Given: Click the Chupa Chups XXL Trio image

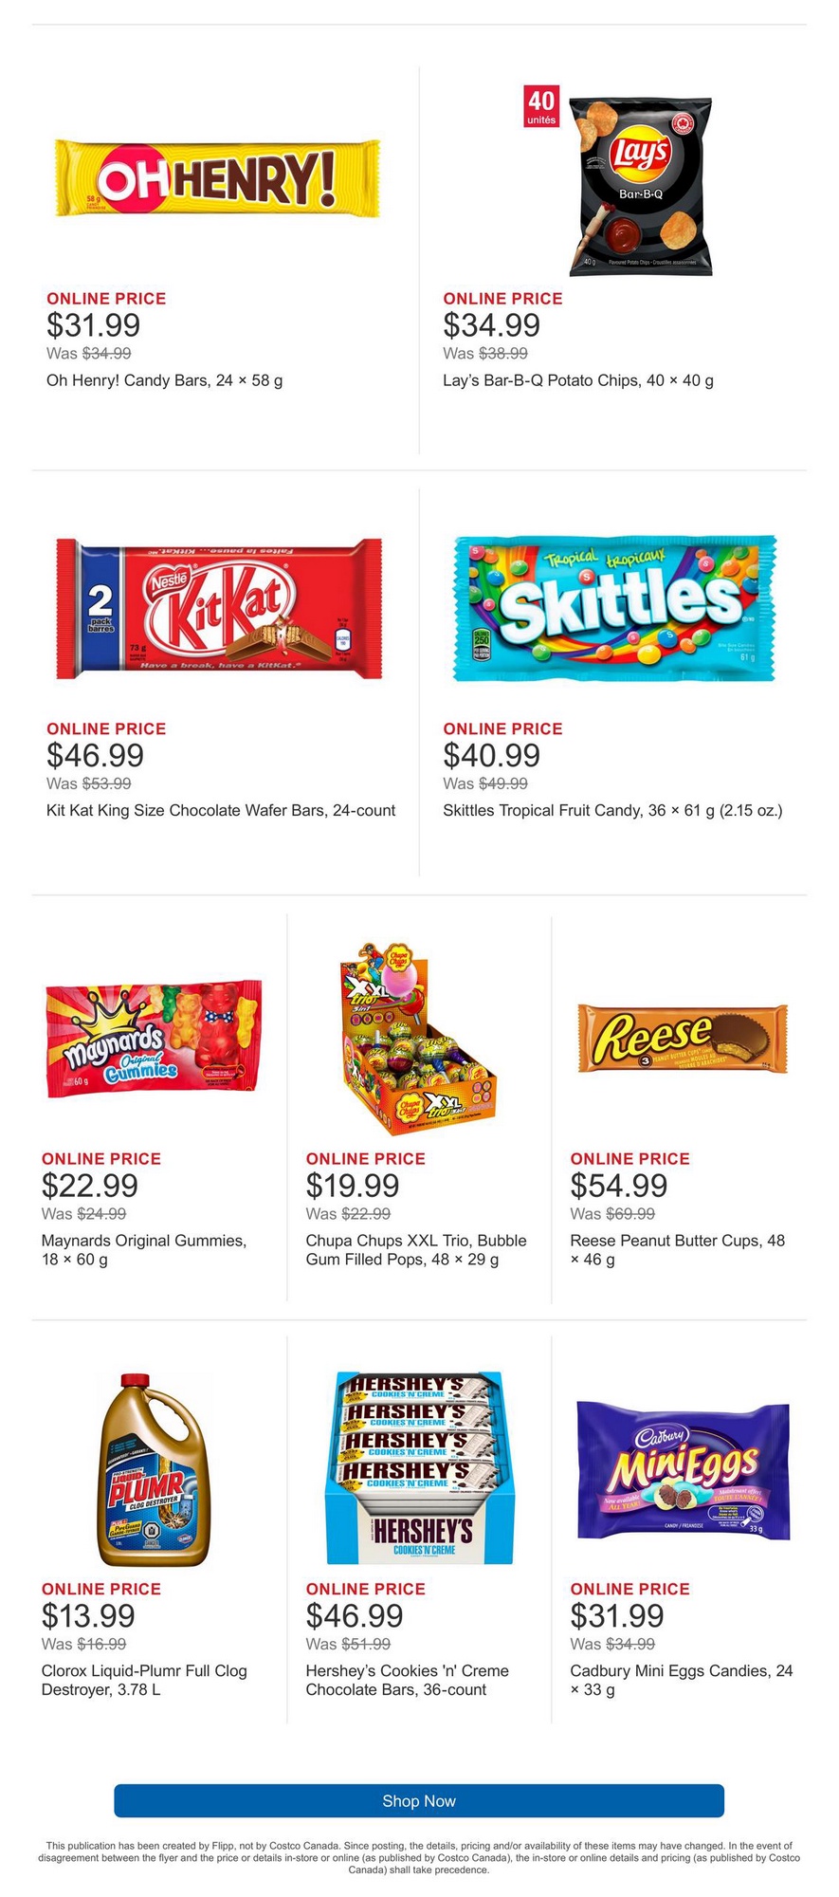Looking at the screenshot, I should pyautogui.click(x=417, y=1039).
